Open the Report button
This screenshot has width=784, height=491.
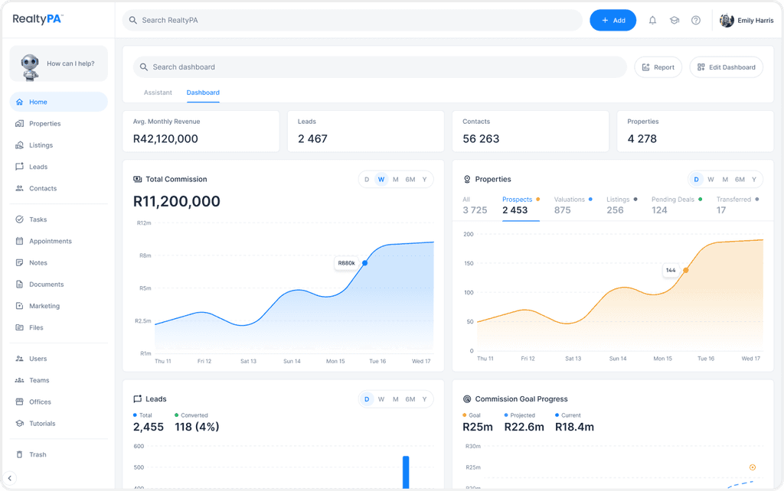[x=658, y=67]
